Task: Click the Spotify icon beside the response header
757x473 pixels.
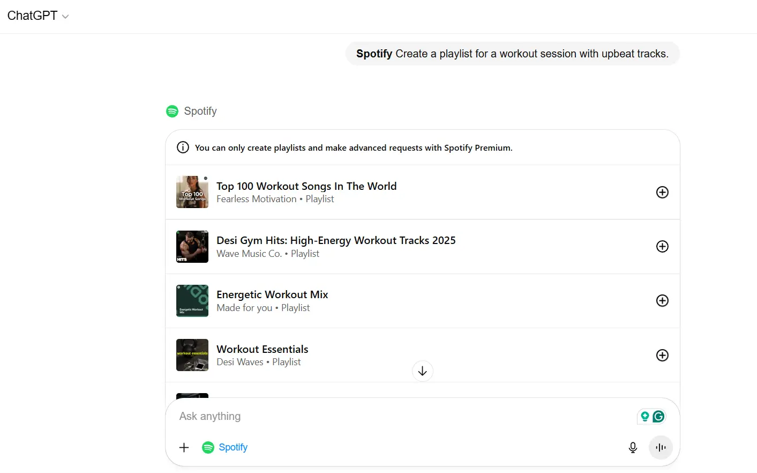Action: coord(172,111)
